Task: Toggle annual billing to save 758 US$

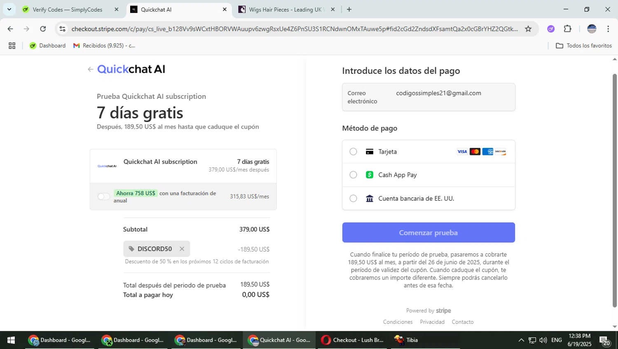Action: click(x=104, y=197)
